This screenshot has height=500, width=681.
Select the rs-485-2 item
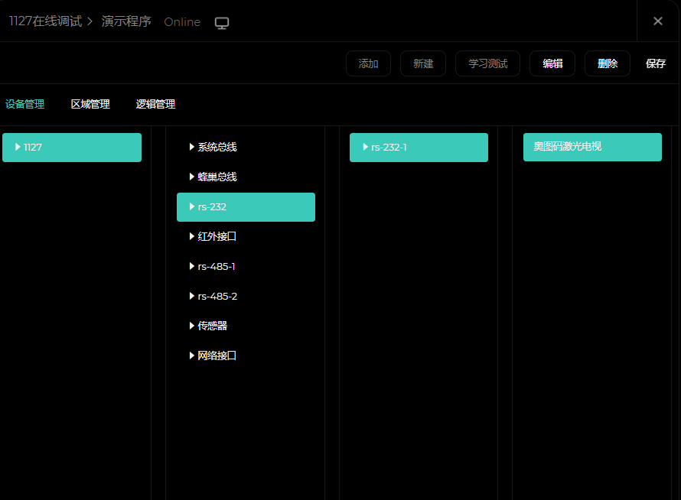(246, 296)
